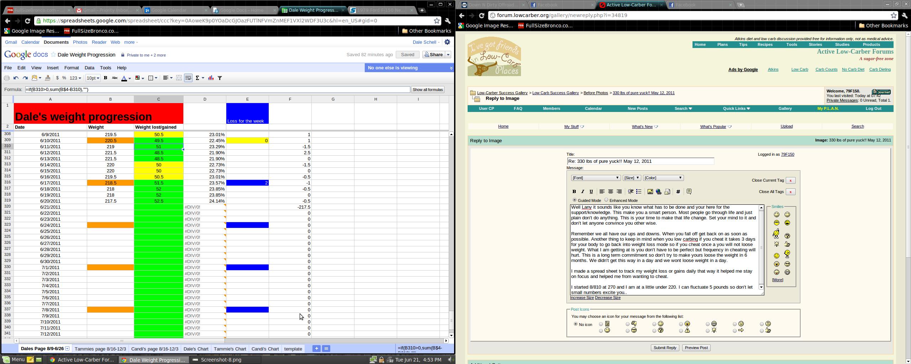Click the insert hyperlink globe icon
This screenshot has height=364, width=911.
point(659,192)
